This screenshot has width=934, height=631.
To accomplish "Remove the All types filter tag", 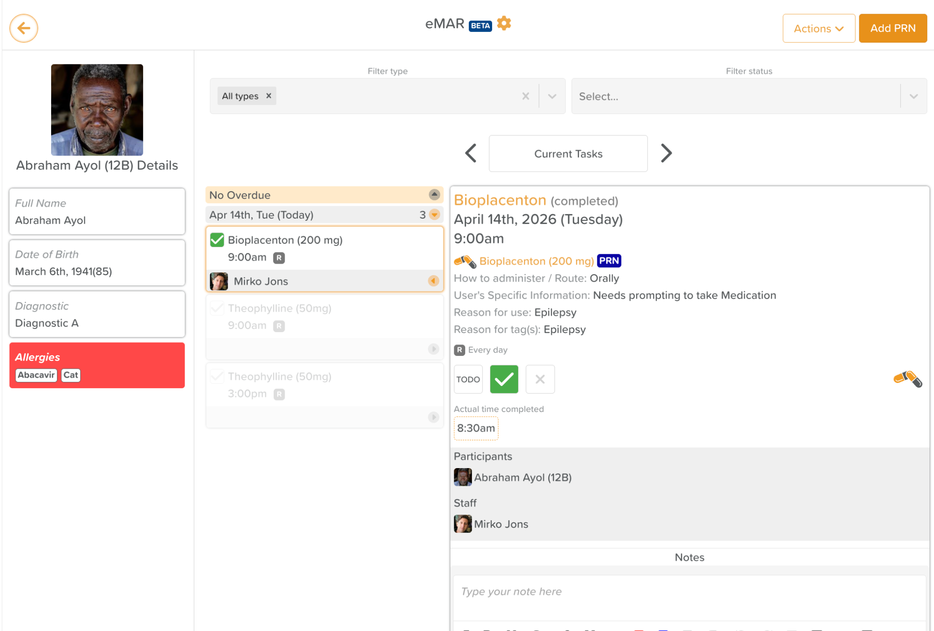I will pos(269,96).
